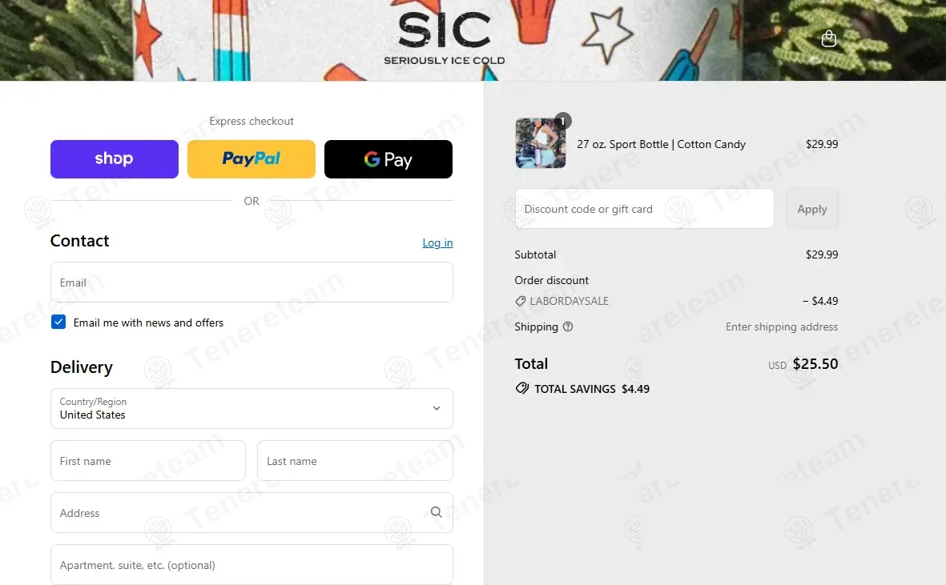Open the Log in link
946x585 pixels.
(437, 242)
